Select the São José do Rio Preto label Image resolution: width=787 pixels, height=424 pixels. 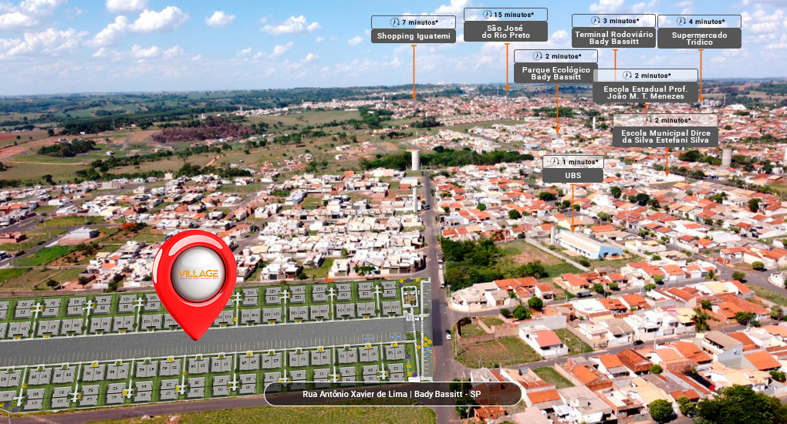[505, 32]
